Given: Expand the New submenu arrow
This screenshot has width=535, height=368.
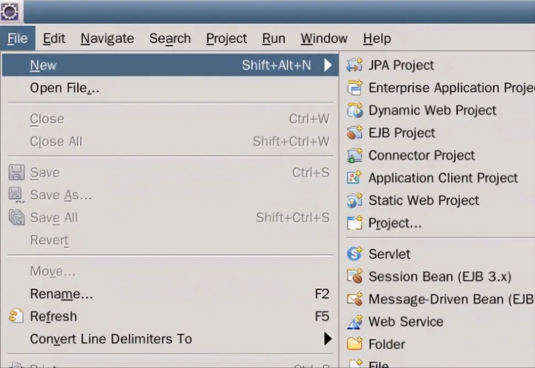Looking at the screenshot, I should (x=328, y=65).
